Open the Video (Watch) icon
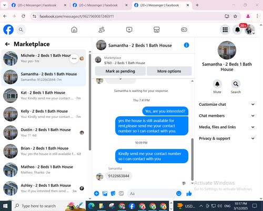The height and width of the screenshot is (211, 263). pos(129,29)
